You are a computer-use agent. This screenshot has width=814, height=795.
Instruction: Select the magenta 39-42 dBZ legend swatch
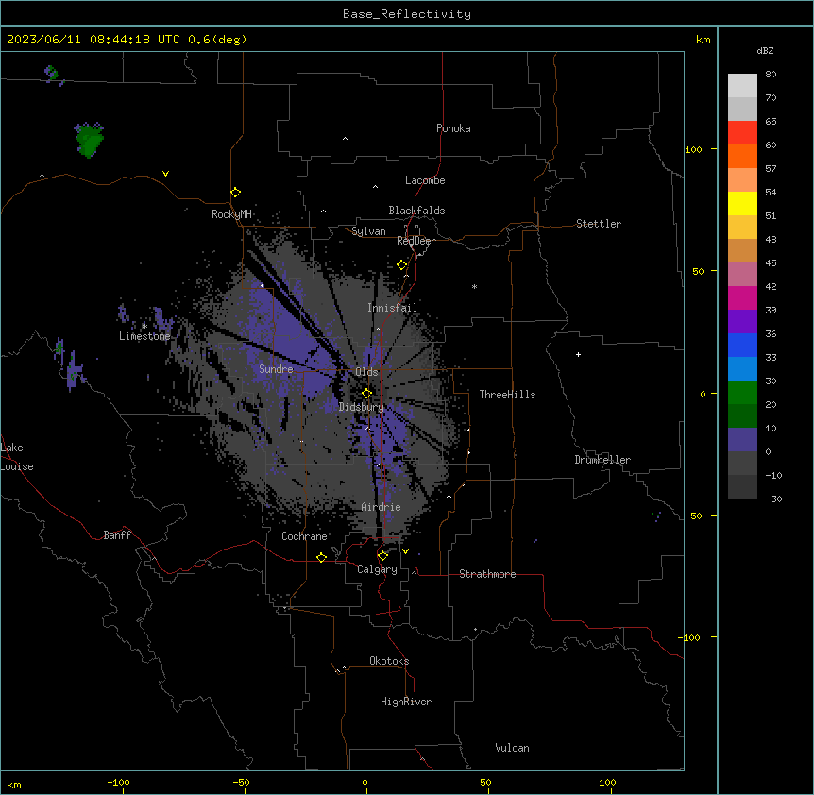click(x=742, y=297)
